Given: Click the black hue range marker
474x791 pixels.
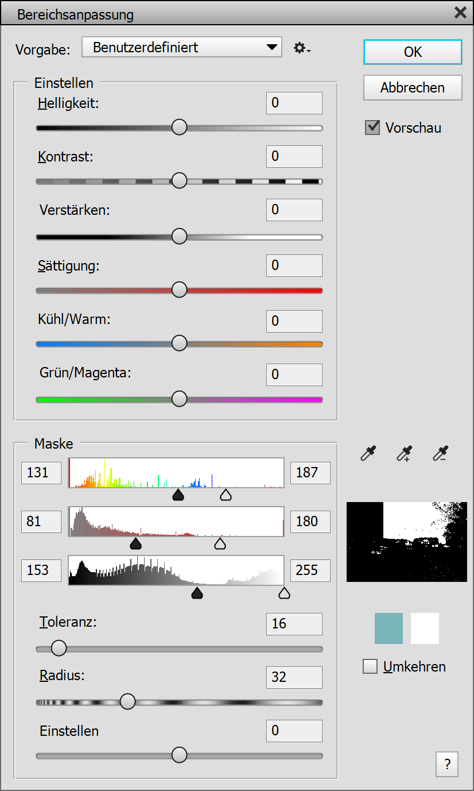Looking at the screenshot, I should [x=178, y=495].
